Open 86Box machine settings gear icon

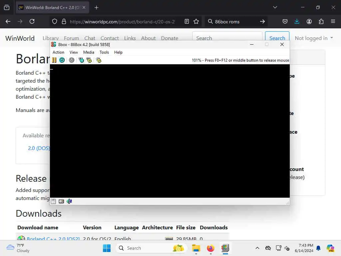(99, 60)
